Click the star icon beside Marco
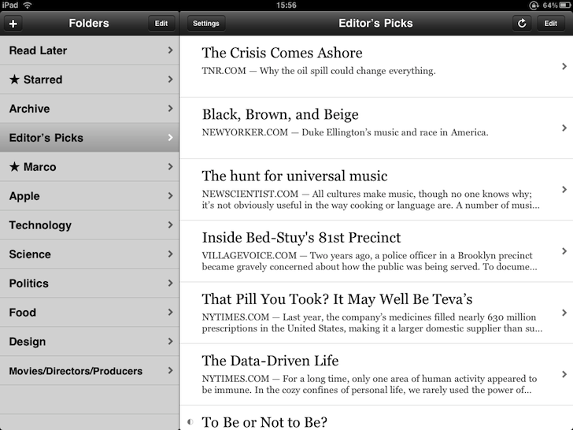 pyautogui.click(x=14, y=167)
